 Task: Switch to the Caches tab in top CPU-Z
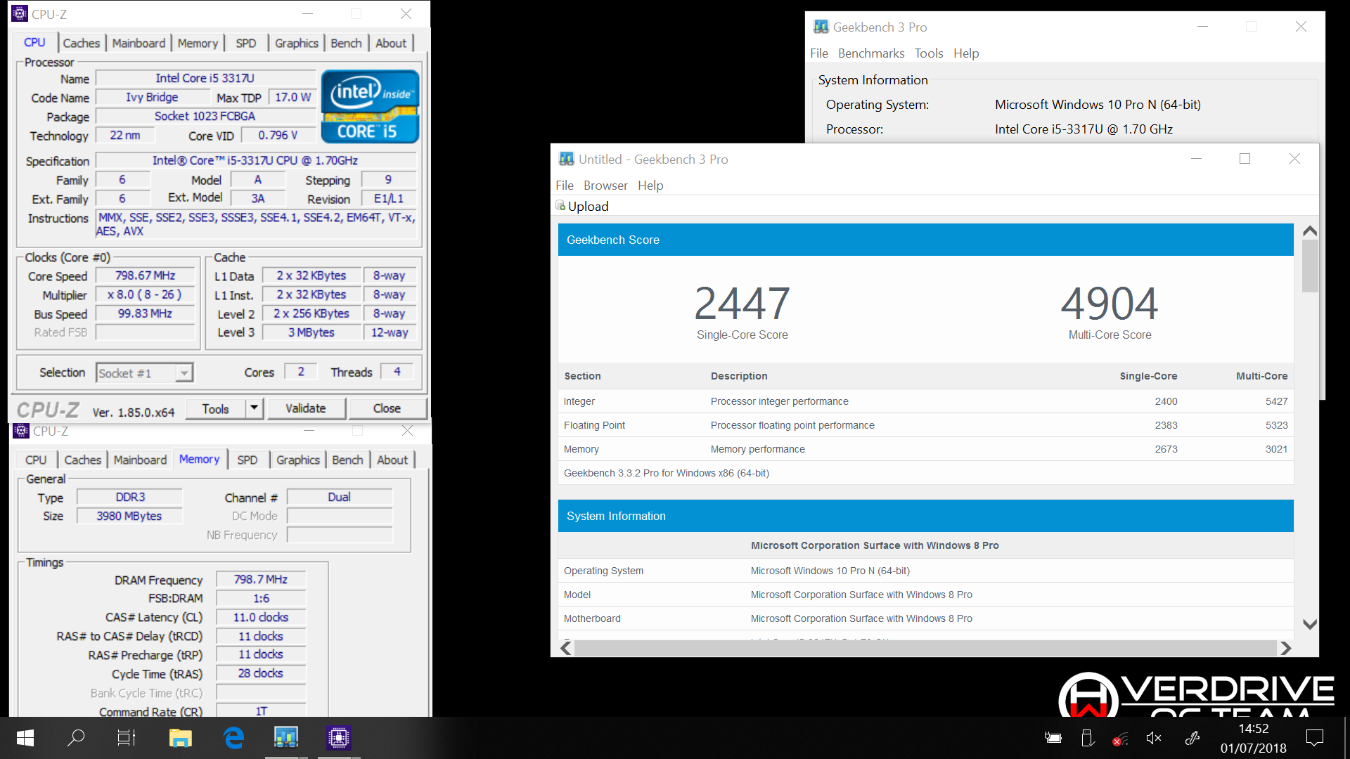pyautogui.click(x=82, y=43)
